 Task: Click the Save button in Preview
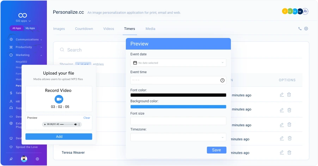(216, 150)
